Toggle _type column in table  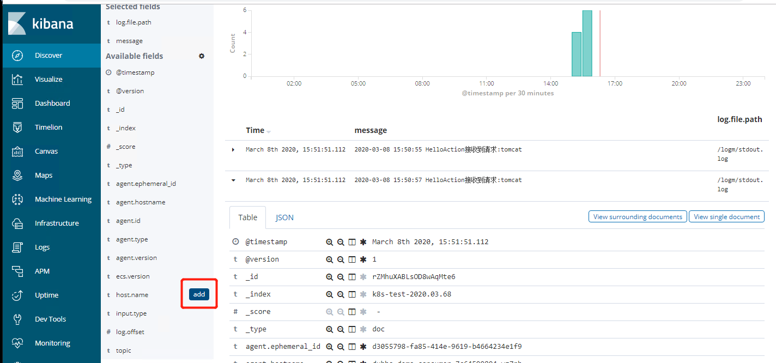[x=352, y=329]
